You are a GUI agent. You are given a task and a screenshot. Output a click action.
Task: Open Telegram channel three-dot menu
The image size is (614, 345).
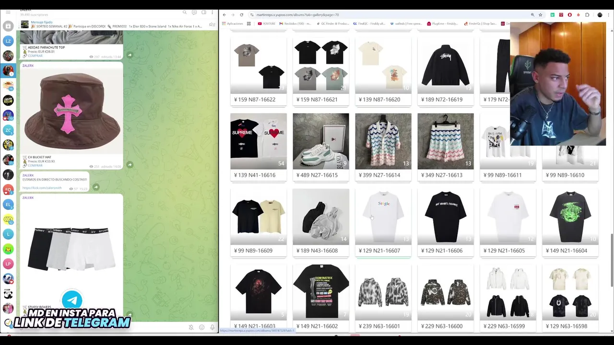212,12
